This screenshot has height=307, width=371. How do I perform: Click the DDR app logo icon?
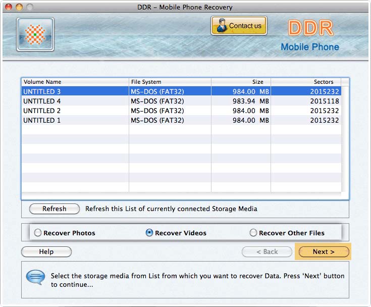coord(35,34)
